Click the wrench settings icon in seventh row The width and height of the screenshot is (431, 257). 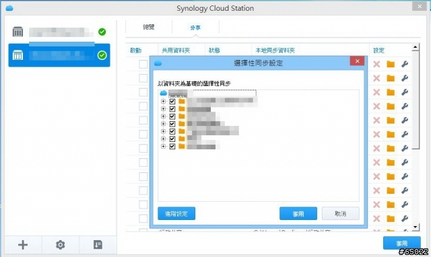click(x=405, y=148)
